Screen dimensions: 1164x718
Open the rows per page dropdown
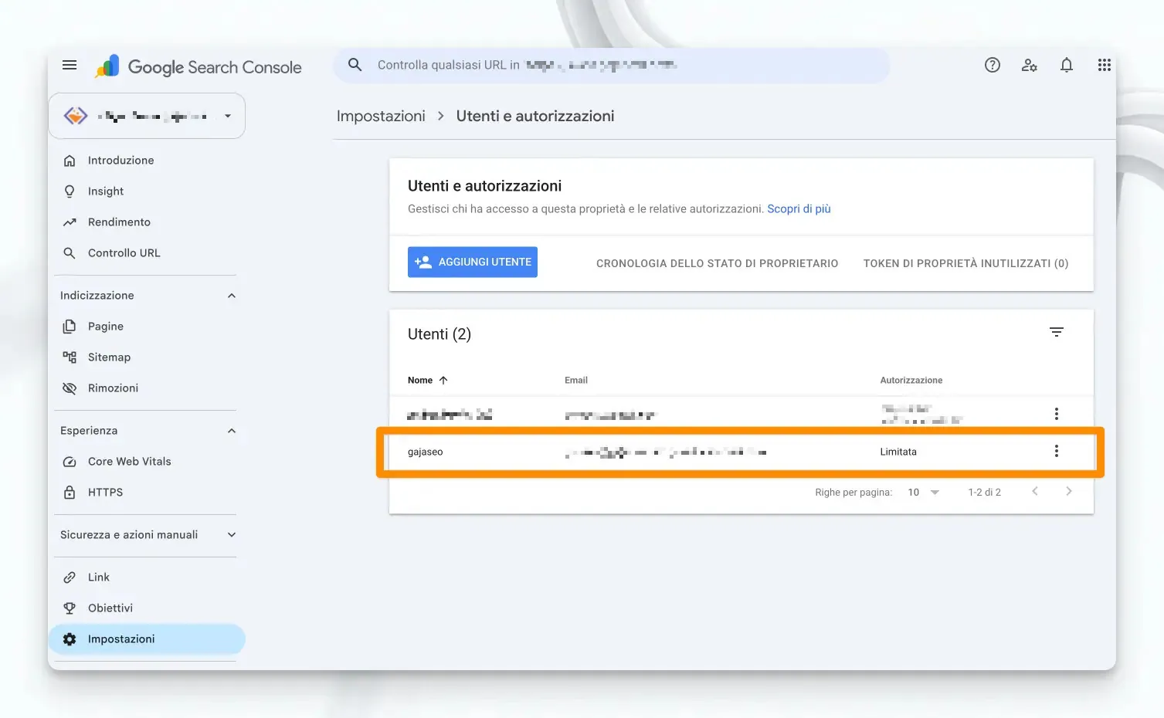(x=924, y=493)
